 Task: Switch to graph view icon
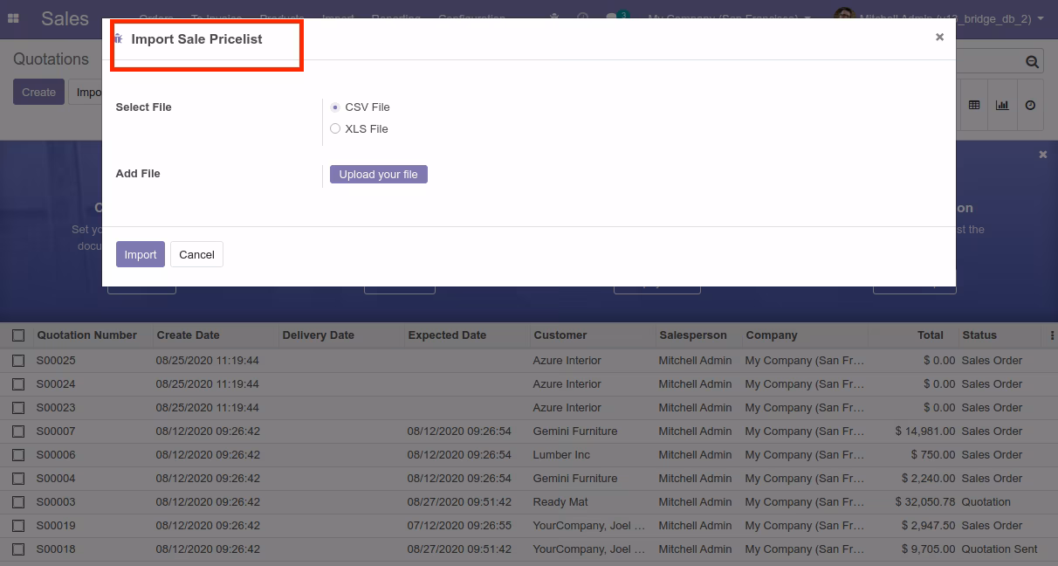pyautogui.click(x=1002, y=105)
